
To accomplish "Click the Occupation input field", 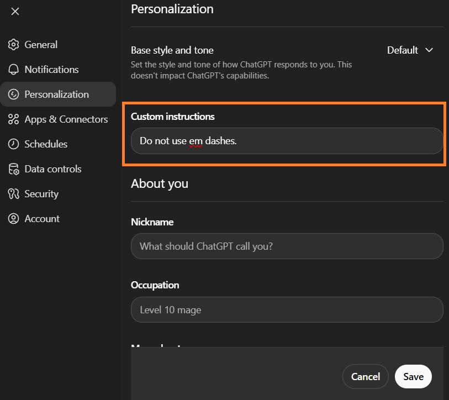I will click(287, 310).
